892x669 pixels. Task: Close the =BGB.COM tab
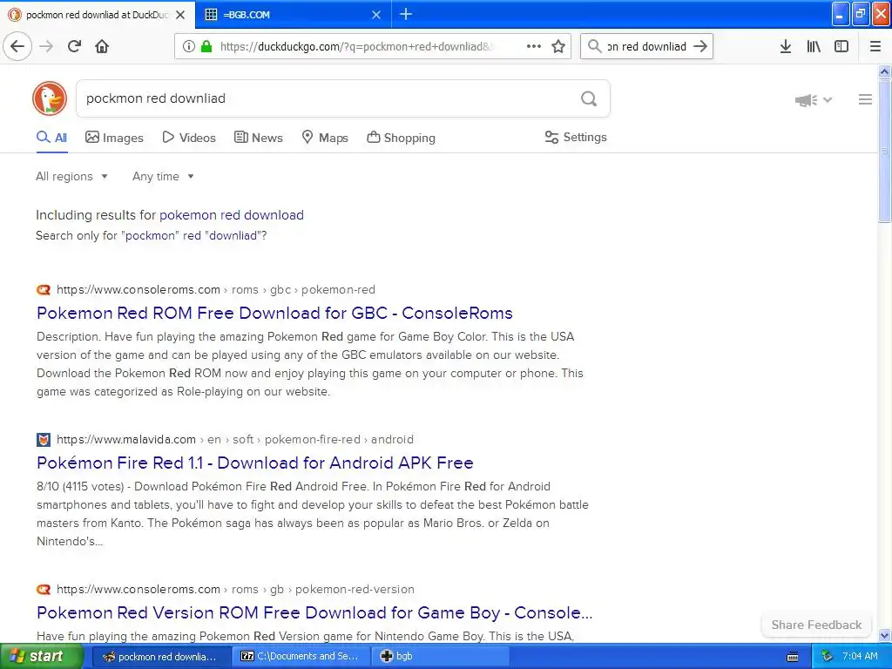tap(376, 15)
